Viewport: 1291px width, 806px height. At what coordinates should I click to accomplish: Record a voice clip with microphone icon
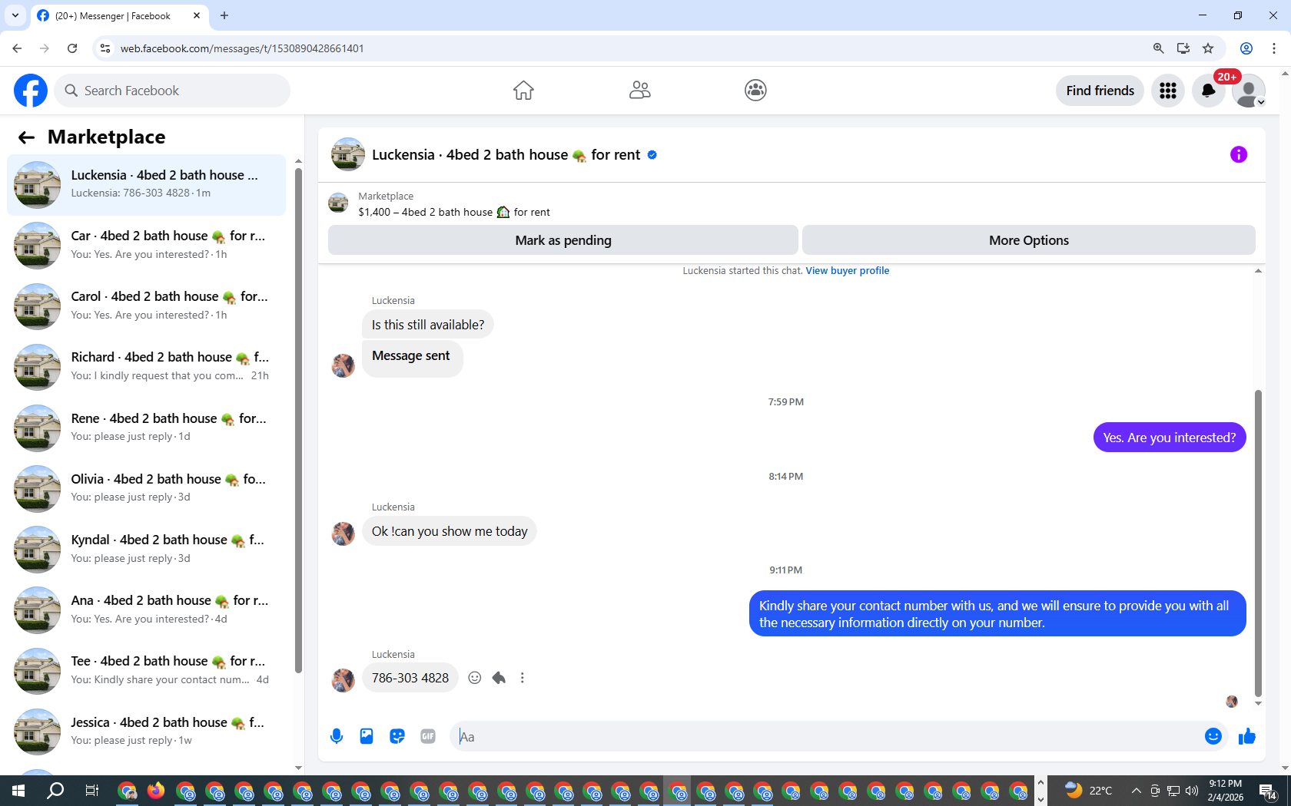[337, 736]
